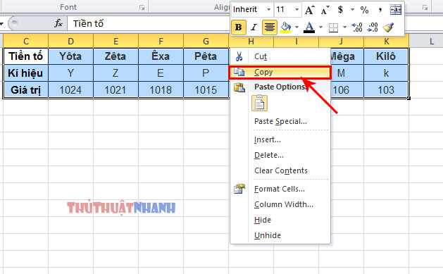Open the font size 11 dropdown

point(297,10)
